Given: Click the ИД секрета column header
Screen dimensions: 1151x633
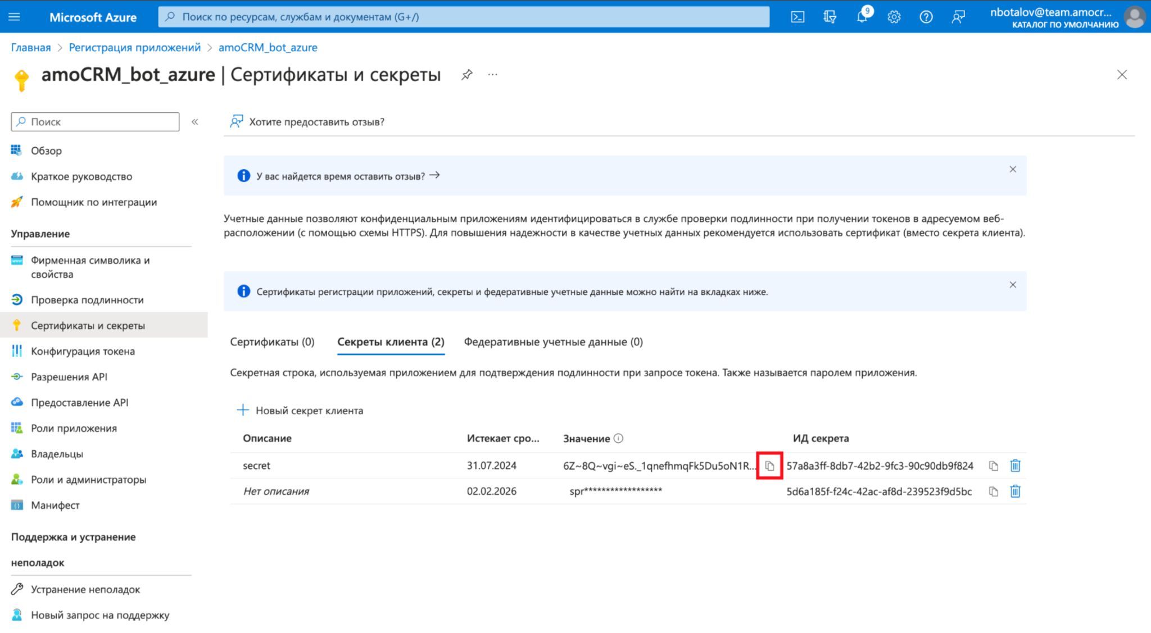Looking at the screenshot, I should [821, 439].
